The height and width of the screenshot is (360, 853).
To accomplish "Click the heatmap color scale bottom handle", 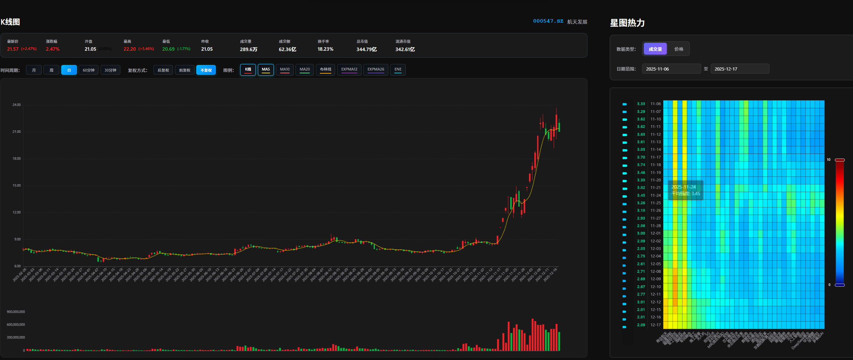I will click(x=840, y=285).
